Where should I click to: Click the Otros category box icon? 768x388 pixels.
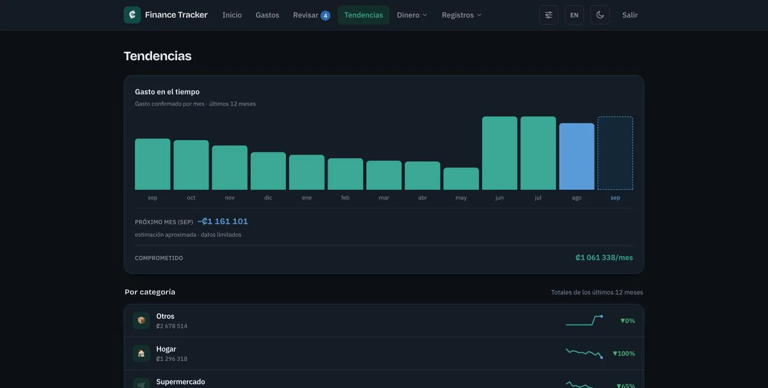[141, 320]
